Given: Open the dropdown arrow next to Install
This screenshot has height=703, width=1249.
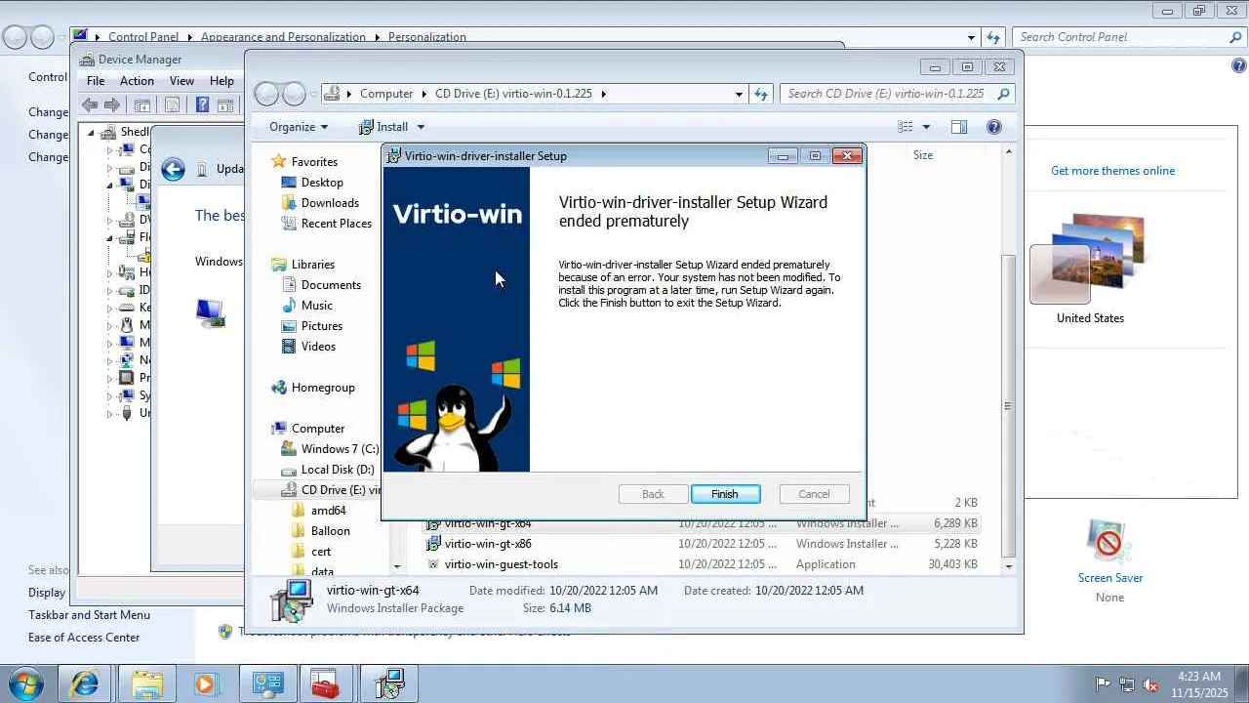Looking at the screenshot, I should pos(421,127).
